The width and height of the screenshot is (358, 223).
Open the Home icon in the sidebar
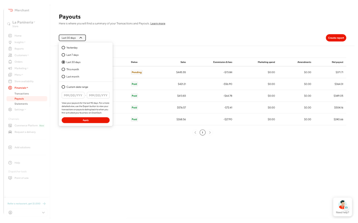(x=11, y=35)
